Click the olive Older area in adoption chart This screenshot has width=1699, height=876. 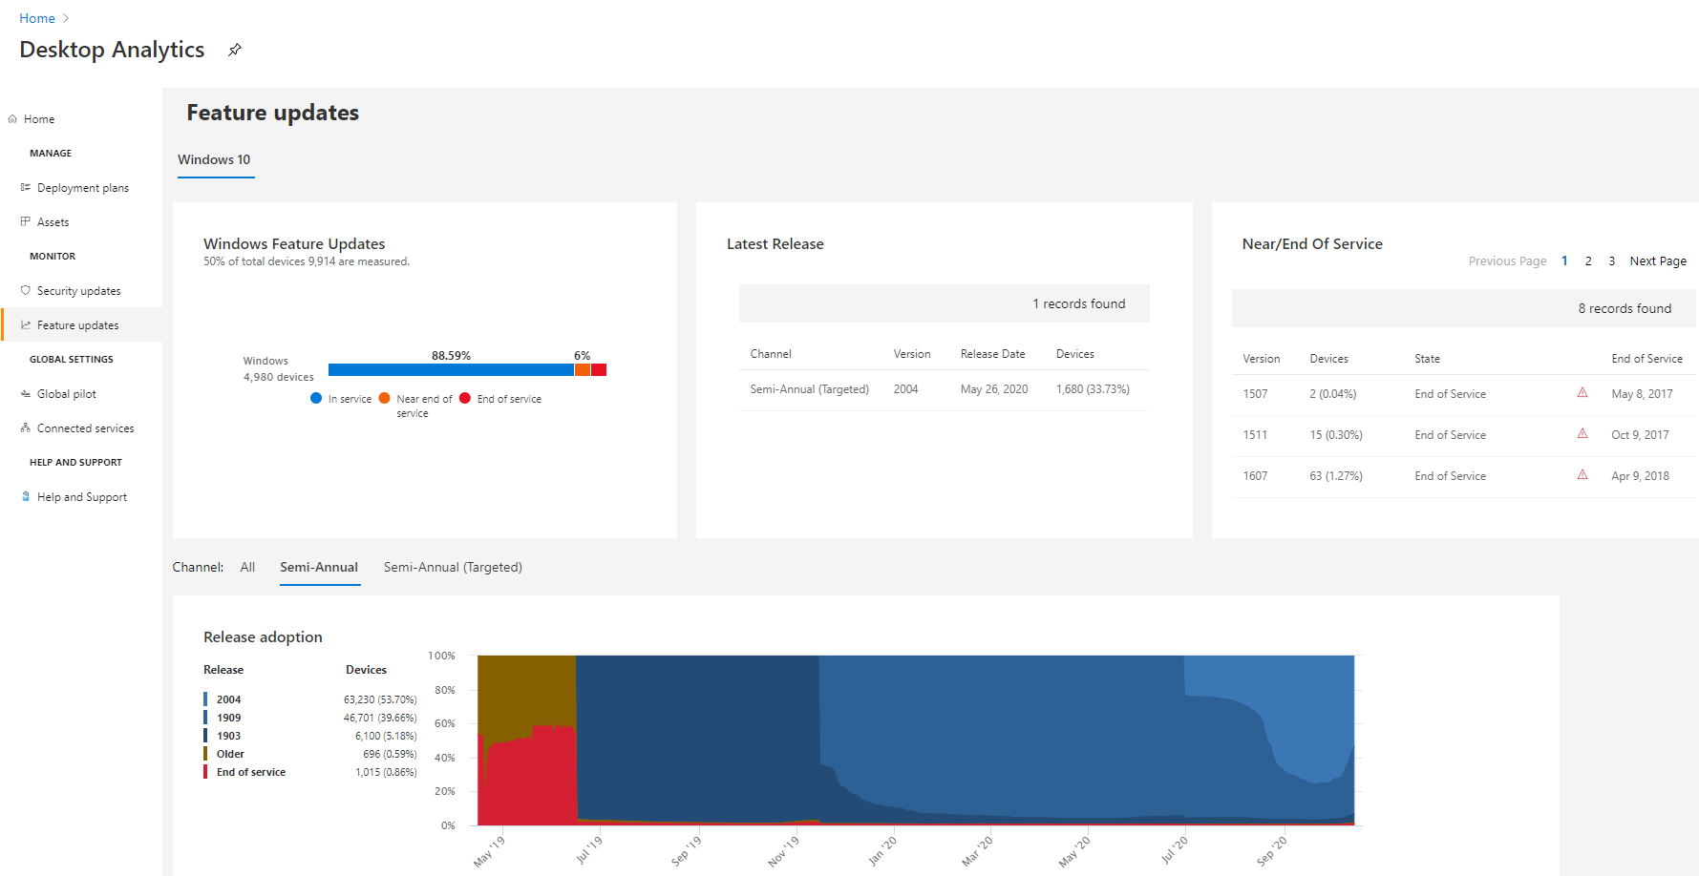[525, 692]
